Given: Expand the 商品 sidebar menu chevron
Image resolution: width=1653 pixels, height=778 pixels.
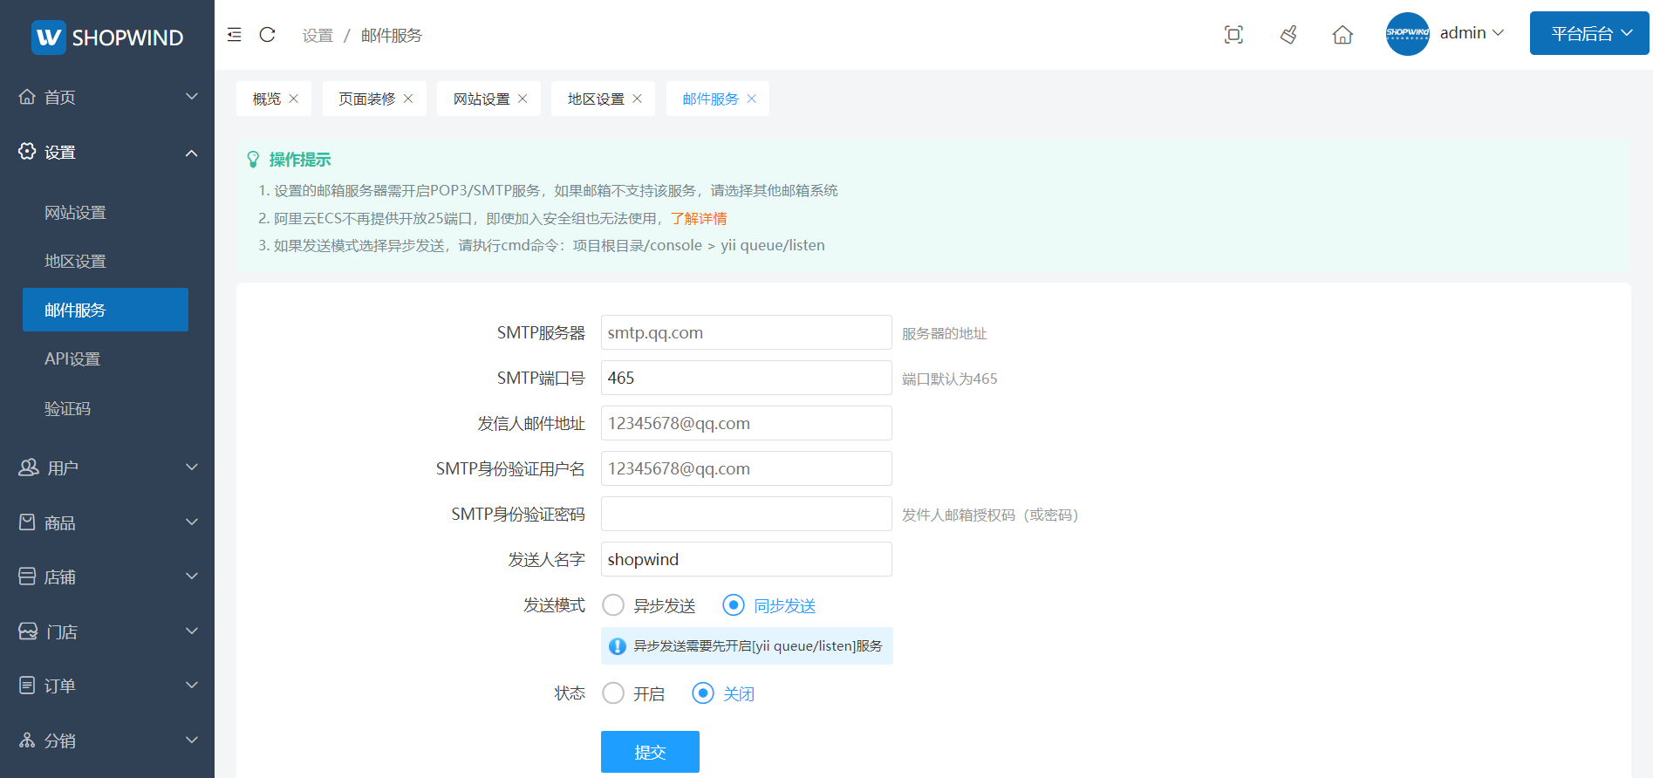Looking at the screenshot, I should pyautogui.click(x=192, y=522).
